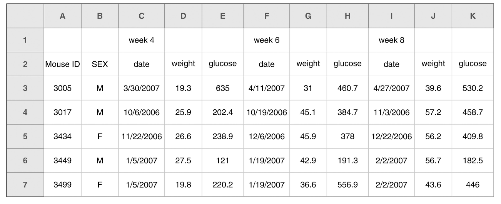Select the date cell 3/30/2007
The height and width of the screenshot is (204, 501).
coord(141,88)
